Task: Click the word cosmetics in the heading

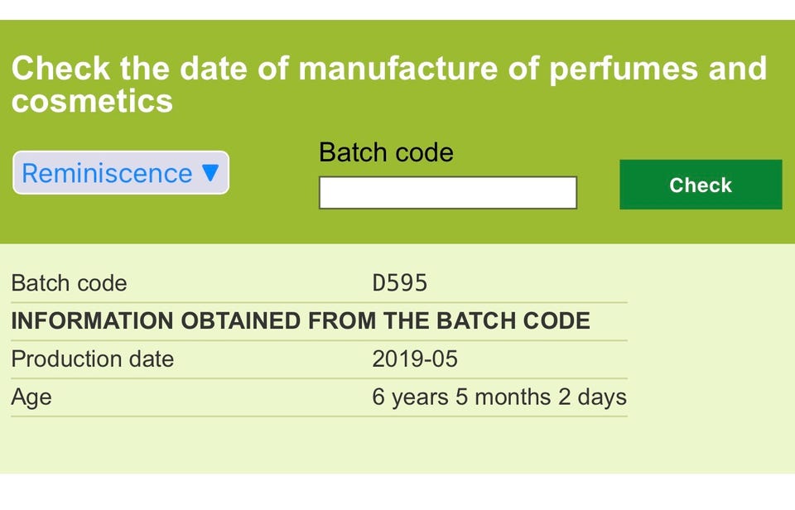Action: (92, 101)
